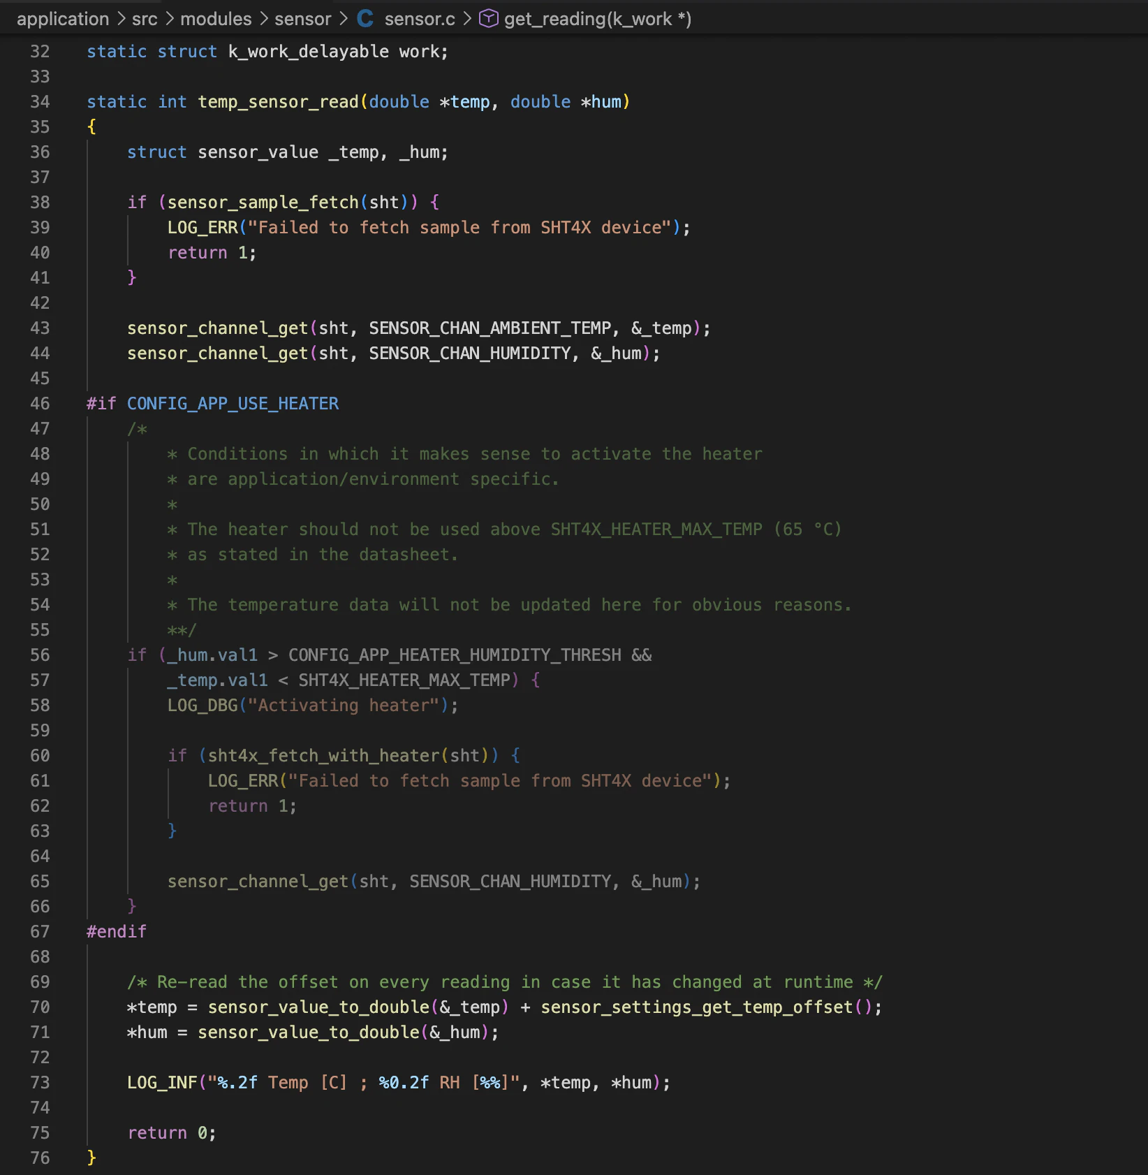The height and width of the screenshot is (1175, 1148).
Task: Click the "Failed to fetch sample" string on line 39
Action: tap(459, 228)
